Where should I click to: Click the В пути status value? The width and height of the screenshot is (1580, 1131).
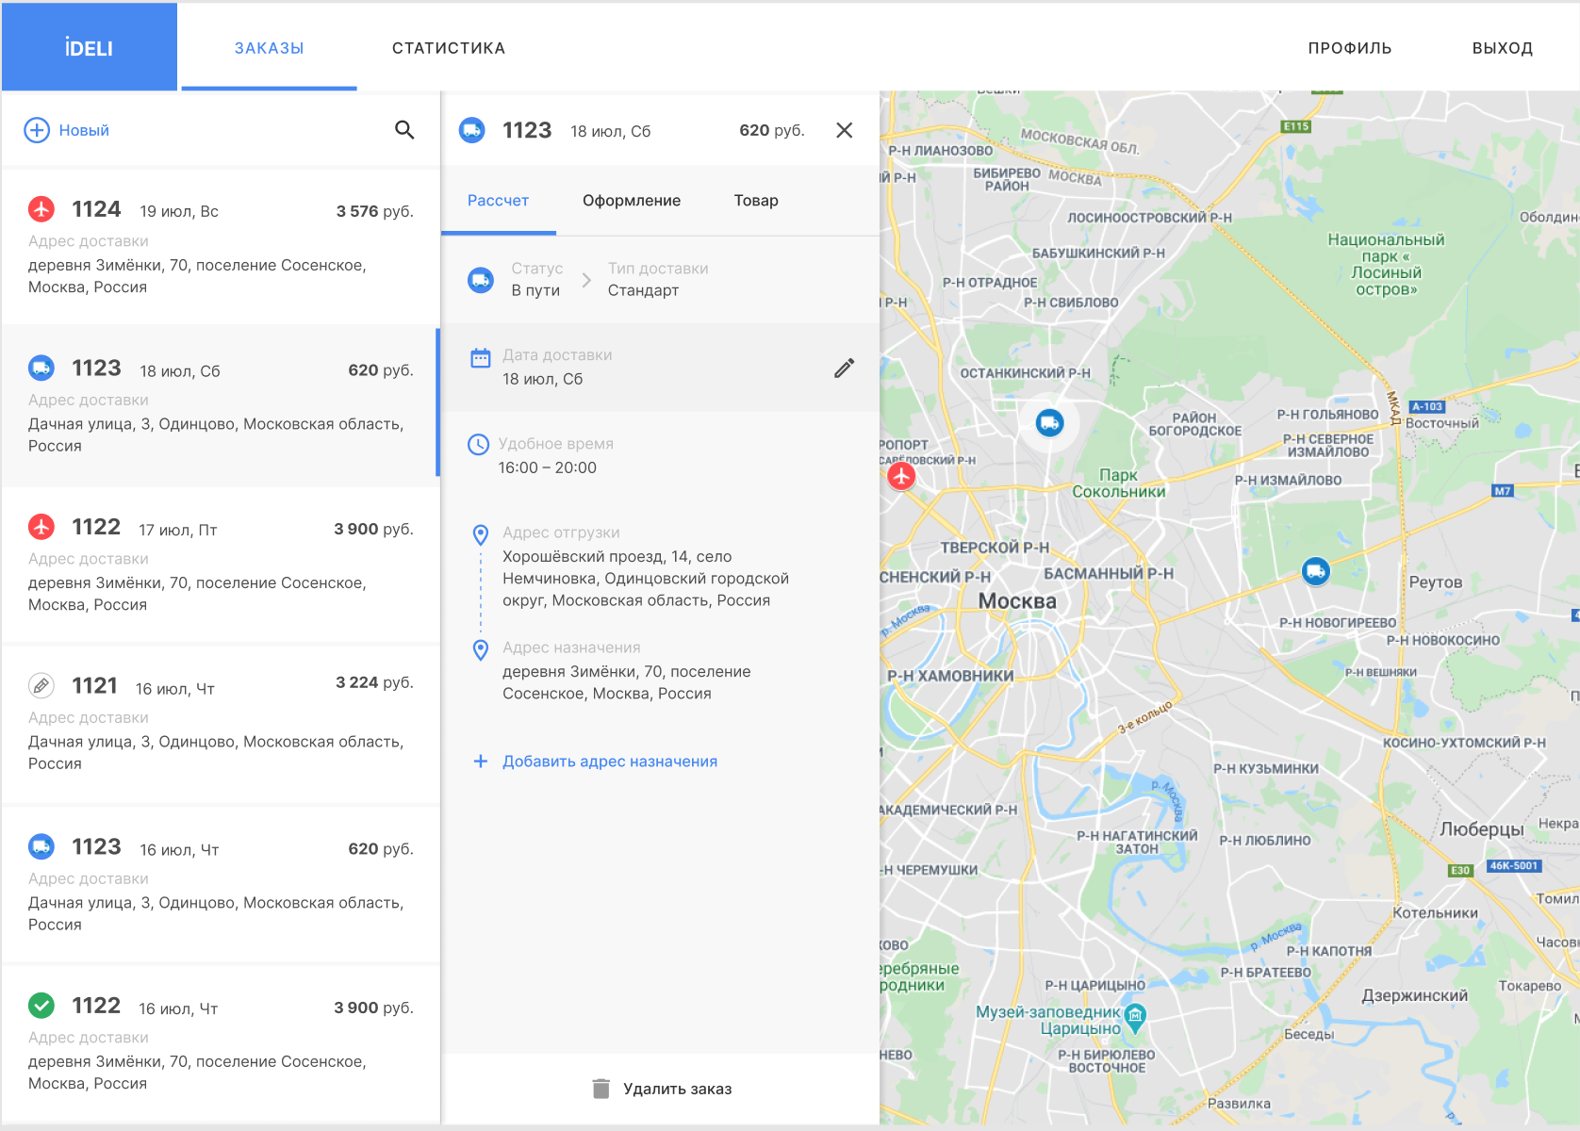[535, 290]
